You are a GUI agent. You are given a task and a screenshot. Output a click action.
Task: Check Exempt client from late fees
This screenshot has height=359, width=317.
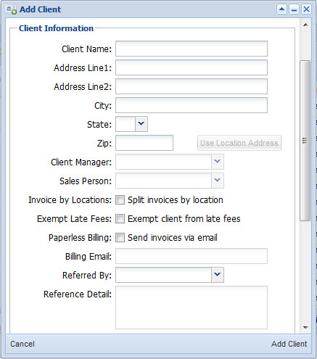click(x=120, y=219)
